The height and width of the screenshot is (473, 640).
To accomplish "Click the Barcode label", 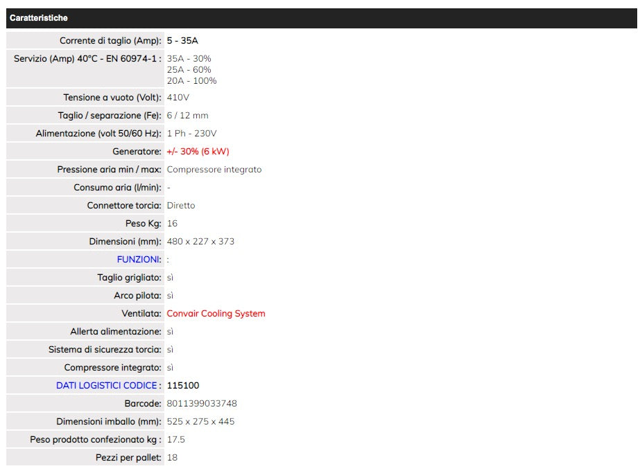I will (x=143, y=403).
